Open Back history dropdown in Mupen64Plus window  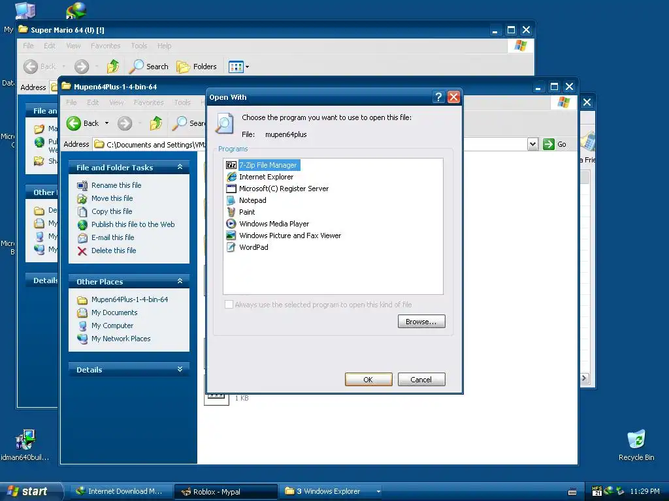coord(106,123)
